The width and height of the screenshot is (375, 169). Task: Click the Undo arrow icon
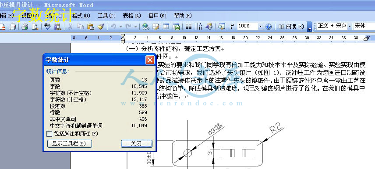click(x=113, y=27)
